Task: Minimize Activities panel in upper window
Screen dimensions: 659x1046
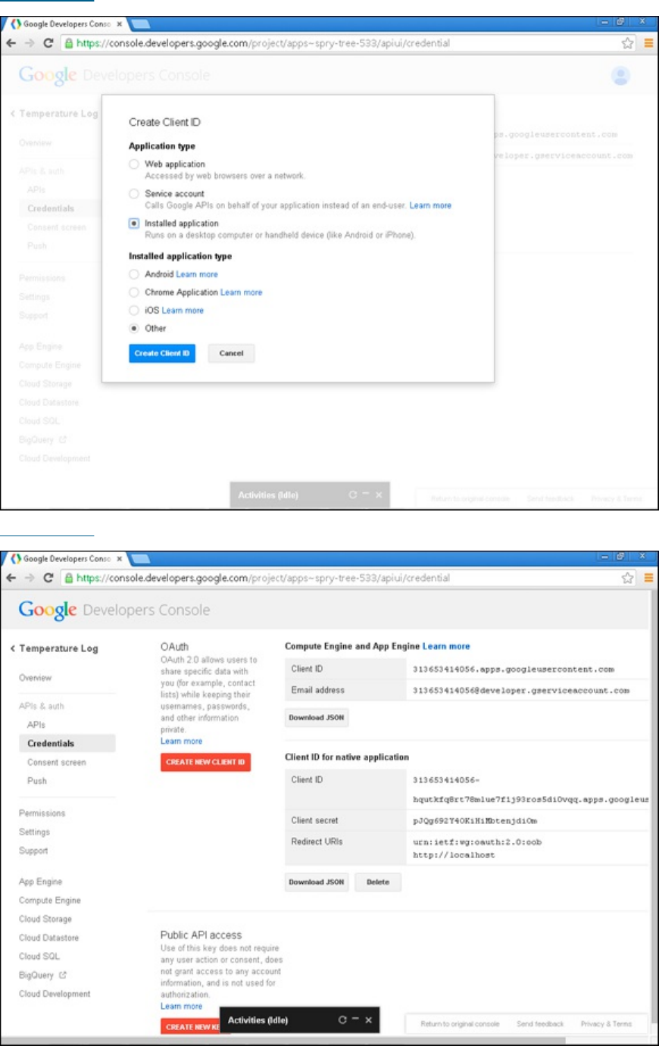Action: pyautogui.click(x=366, y=495)
